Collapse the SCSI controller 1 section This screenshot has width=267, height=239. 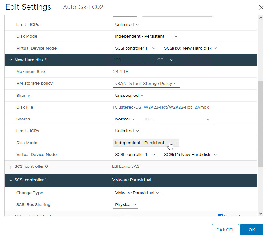[x=11, y=180]
